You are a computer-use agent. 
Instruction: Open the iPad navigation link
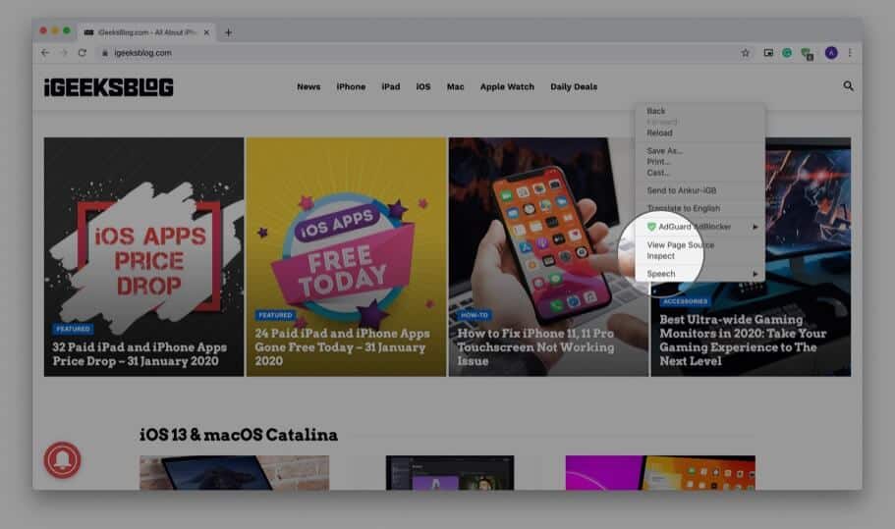click(390, 86)
